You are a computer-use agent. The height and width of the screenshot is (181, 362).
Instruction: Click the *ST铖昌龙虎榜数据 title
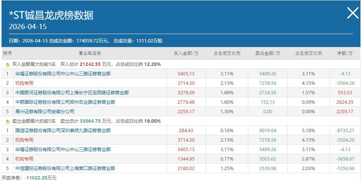tap(51, 15)
